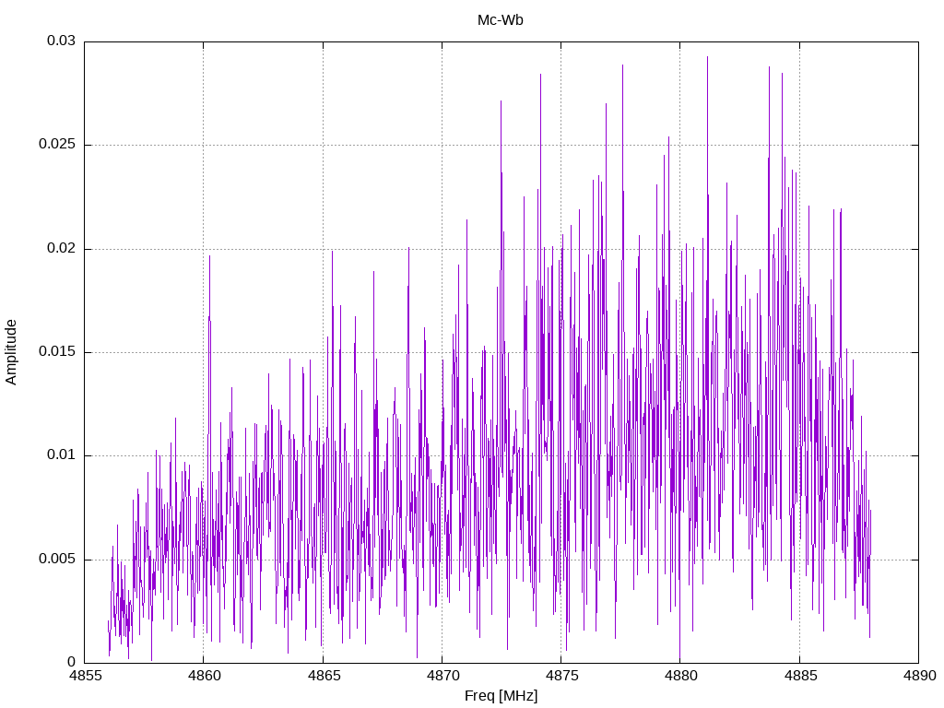944x708 pixels.
Task: Click the x-axis tick label '4870'
Action: tap(442, 676)
